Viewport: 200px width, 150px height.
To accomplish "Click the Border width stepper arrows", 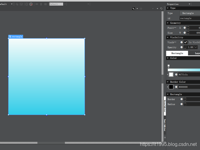I will (x=185, y=99).
